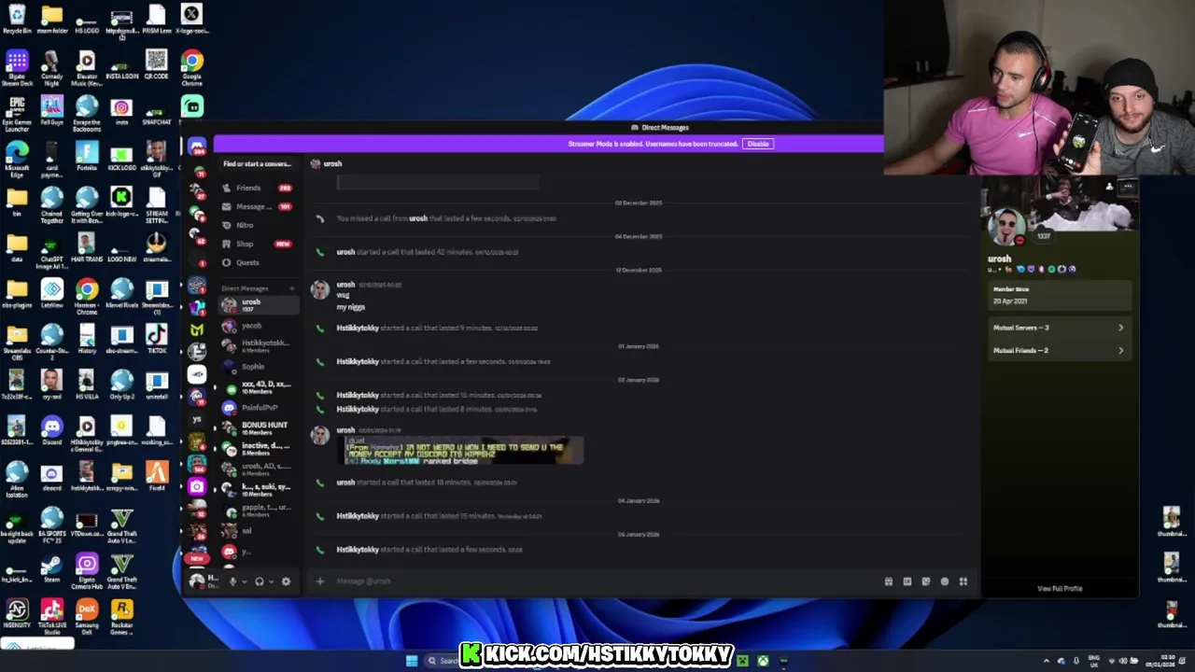Open the 'ys' server in server list
The image size is (1195, 672).
(x=196, y=419)
